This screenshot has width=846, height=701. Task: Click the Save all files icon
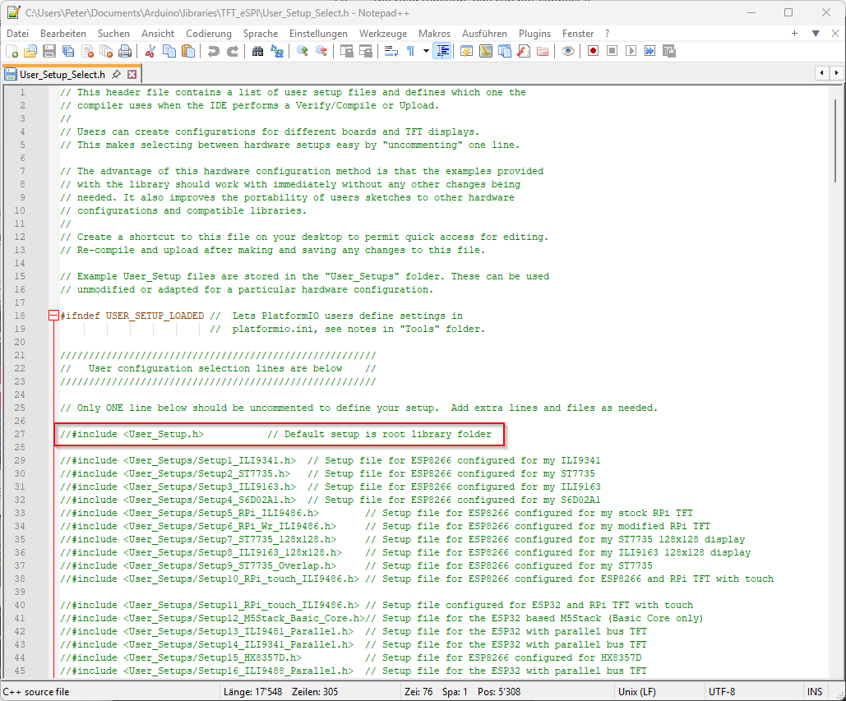67,51
